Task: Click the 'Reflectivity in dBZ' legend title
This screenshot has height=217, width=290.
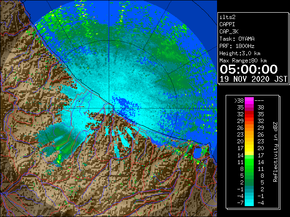Action: click(x=275, y=152)
